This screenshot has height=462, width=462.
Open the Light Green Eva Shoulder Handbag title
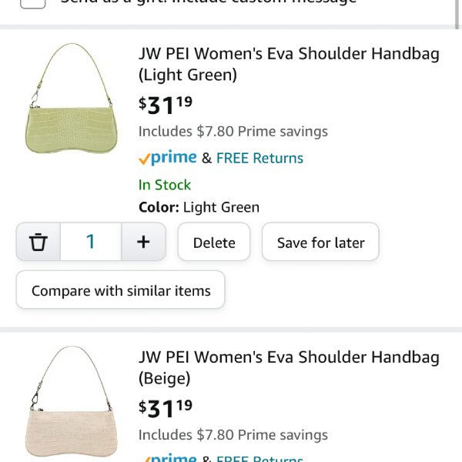[289, 64]
